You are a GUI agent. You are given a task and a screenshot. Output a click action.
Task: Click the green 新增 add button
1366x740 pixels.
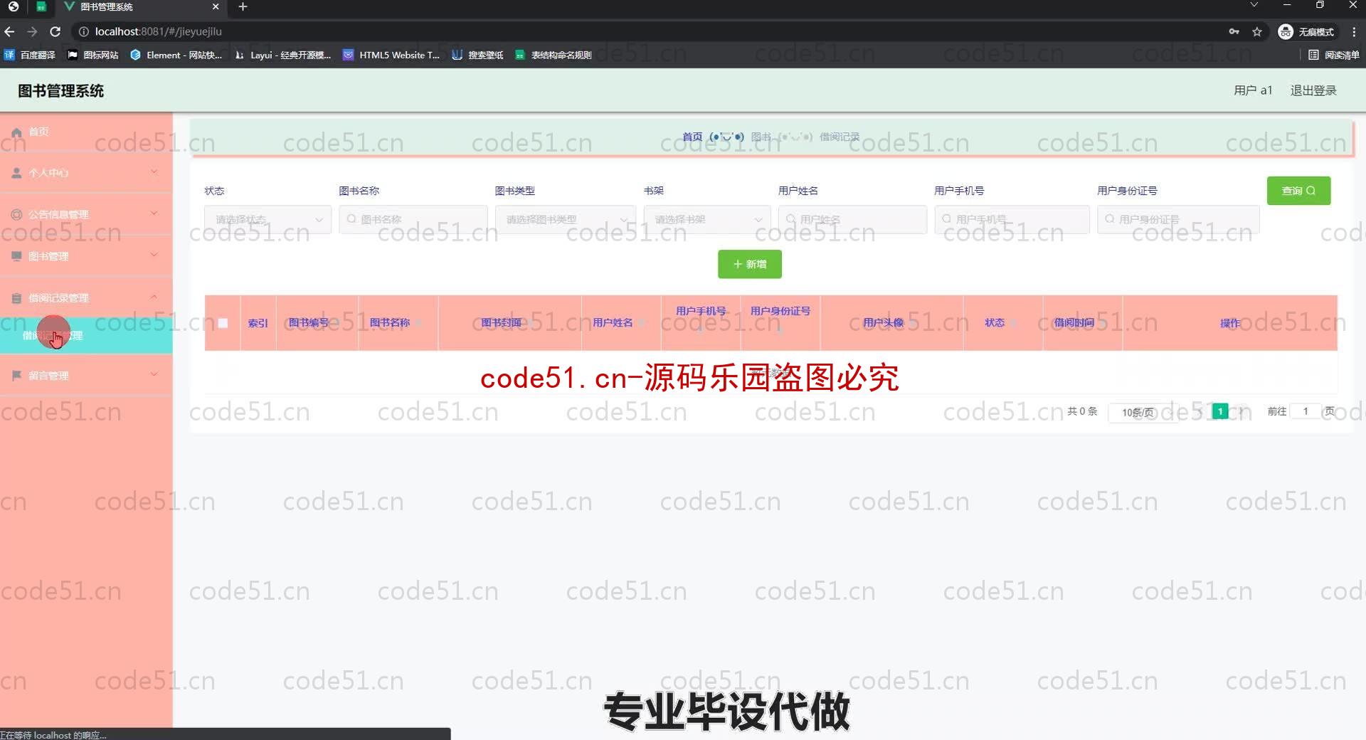749,264
